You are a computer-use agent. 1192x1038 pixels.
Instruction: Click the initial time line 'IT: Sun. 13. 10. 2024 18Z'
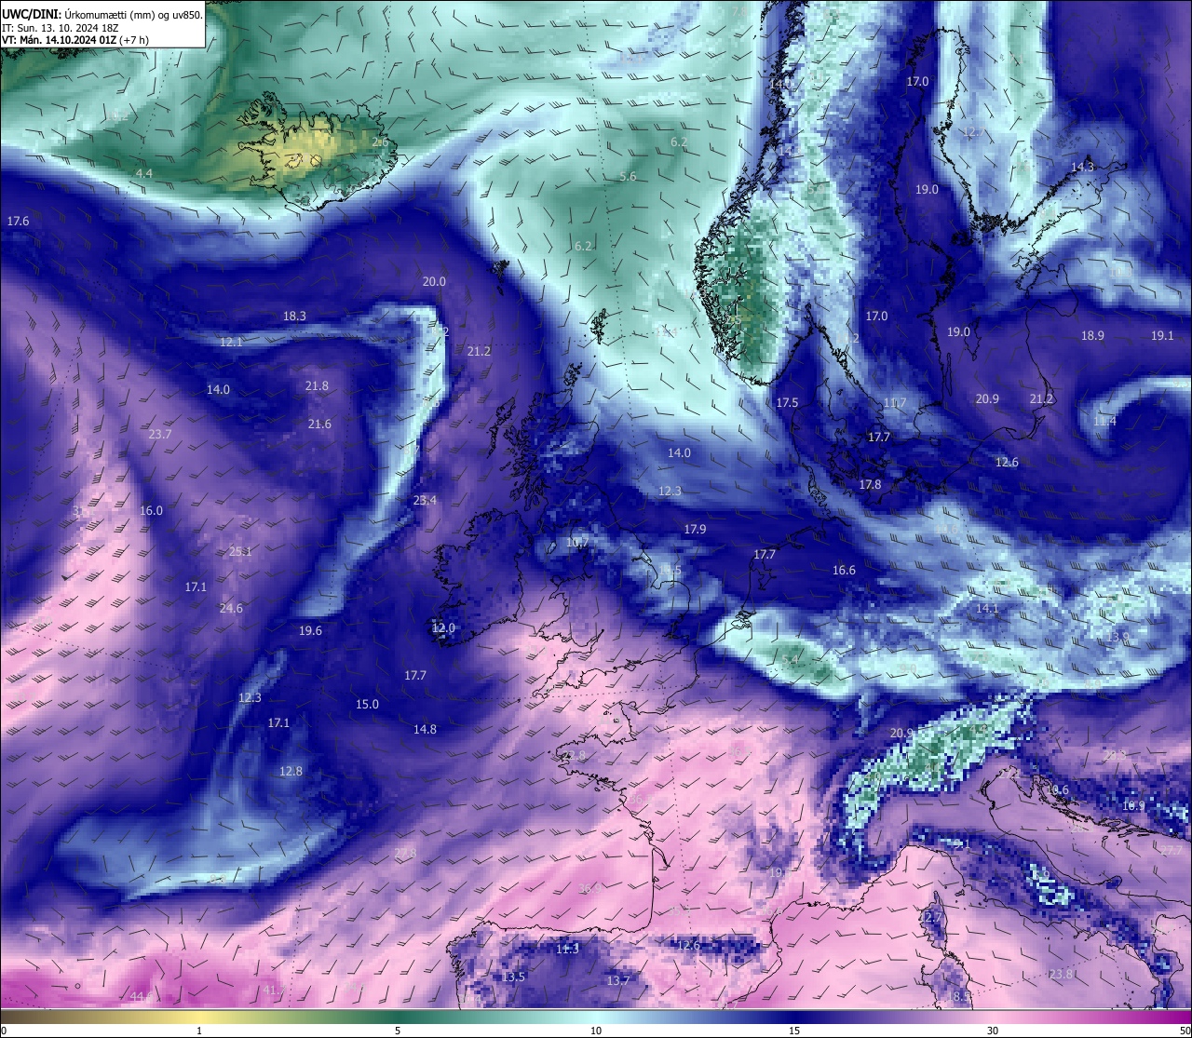point(61,27)
